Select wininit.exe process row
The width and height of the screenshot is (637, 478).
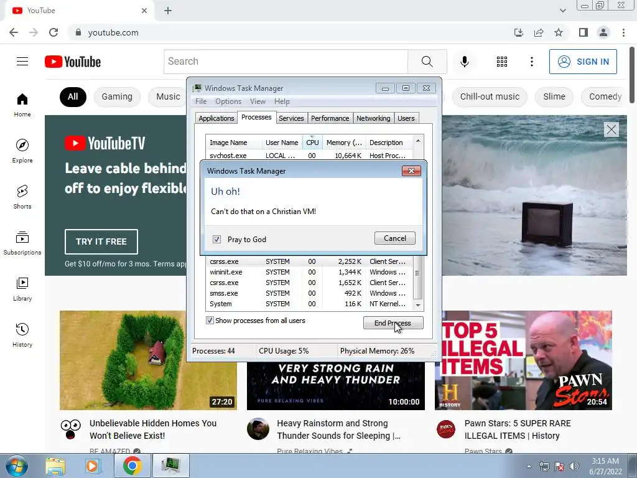(x=309, y=272)
